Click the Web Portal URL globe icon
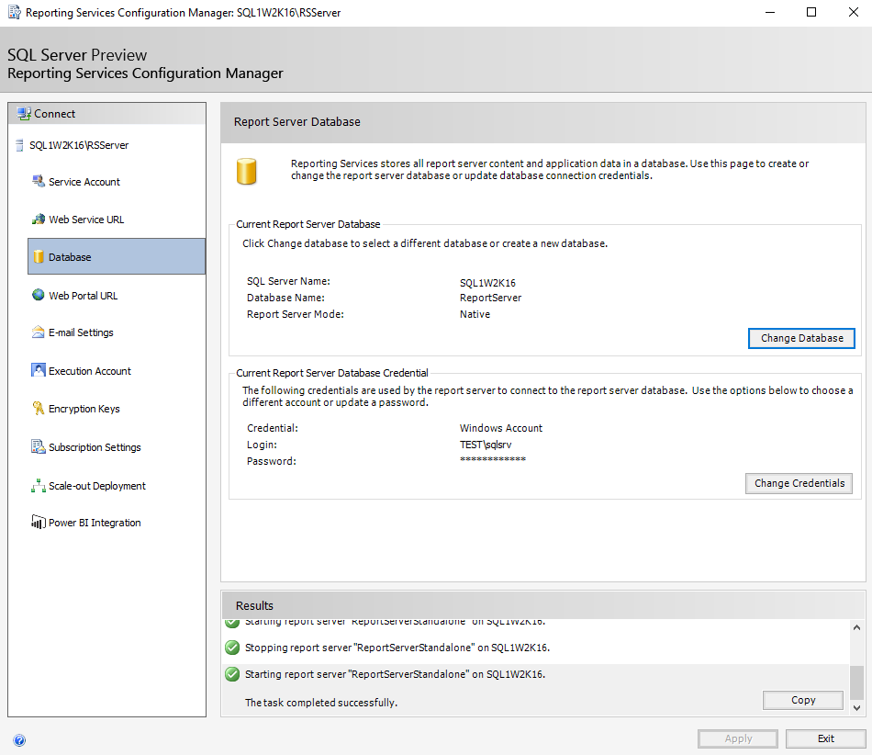This screenshot has width=872, height=755. coord(39,295)
